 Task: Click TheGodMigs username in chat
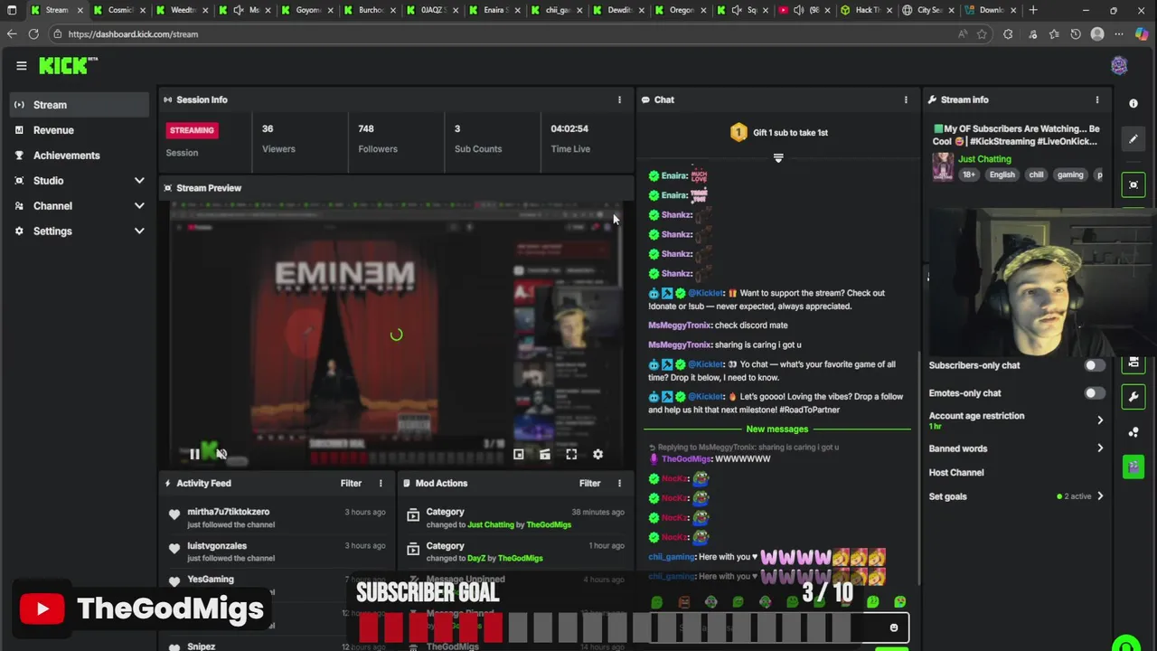(x=686, y=458)
